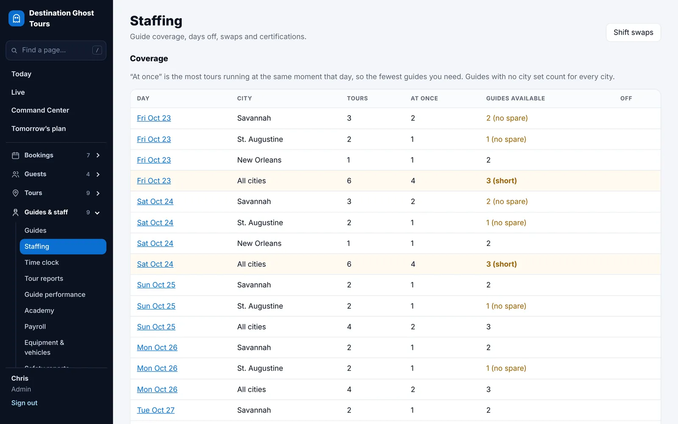The width and height of the screenshot is (678, 424).
Task: Expand the Bookings section chevron
Action: click(x=98, y=156)
